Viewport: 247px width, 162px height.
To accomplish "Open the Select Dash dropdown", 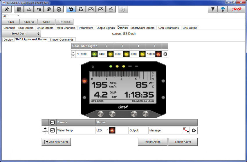I will [x=21, y=34].
